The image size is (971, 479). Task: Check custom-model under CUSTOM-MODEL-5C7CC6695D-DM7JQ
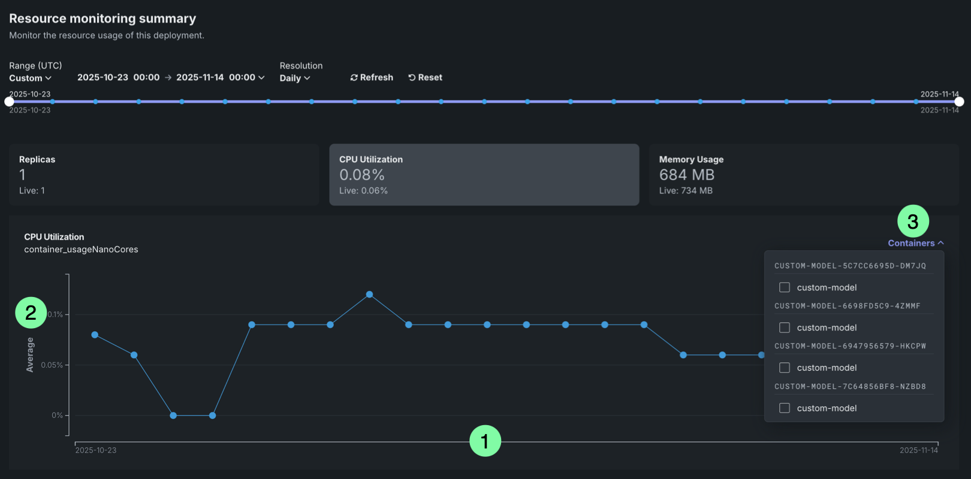pos(784,287)
